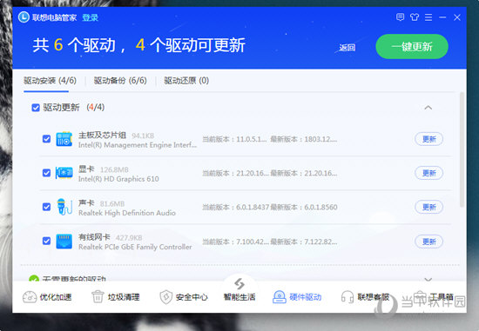
Task: Update the 主板及芯片组 driver
Action: (x=428, y=139)
